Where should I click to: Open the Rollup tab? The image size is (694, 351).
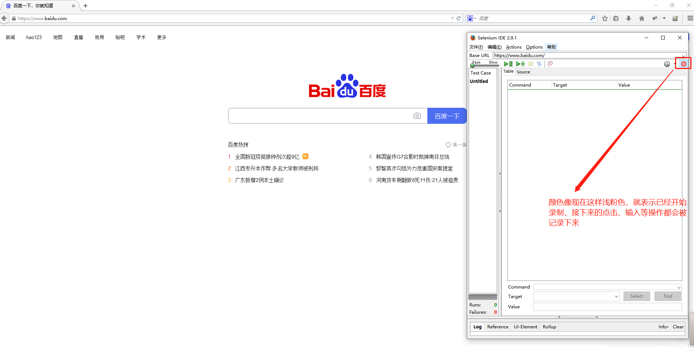click(549, 327)
